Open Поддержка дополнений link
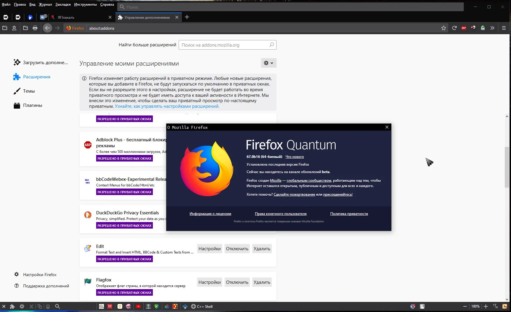This screenshot has width=511, height=312. click(42, 286)
